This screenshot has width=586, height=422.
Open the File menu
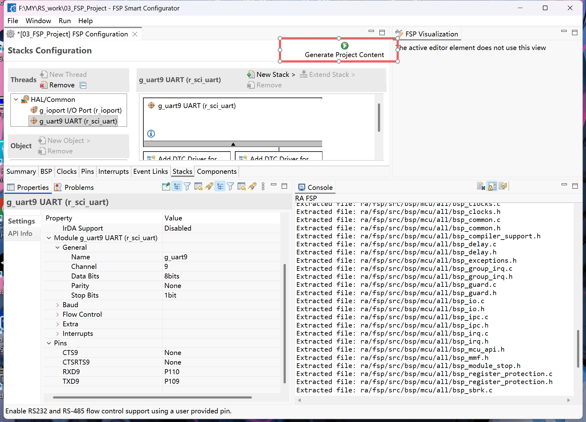(x=13, y=21)
